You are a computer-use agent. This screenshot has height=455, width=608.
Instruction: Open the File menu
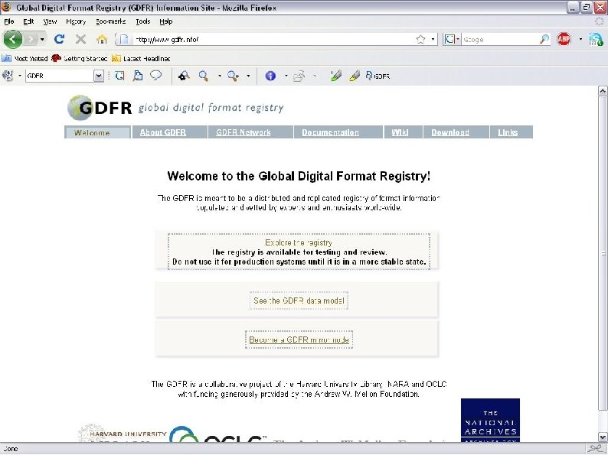coord(9,21)
